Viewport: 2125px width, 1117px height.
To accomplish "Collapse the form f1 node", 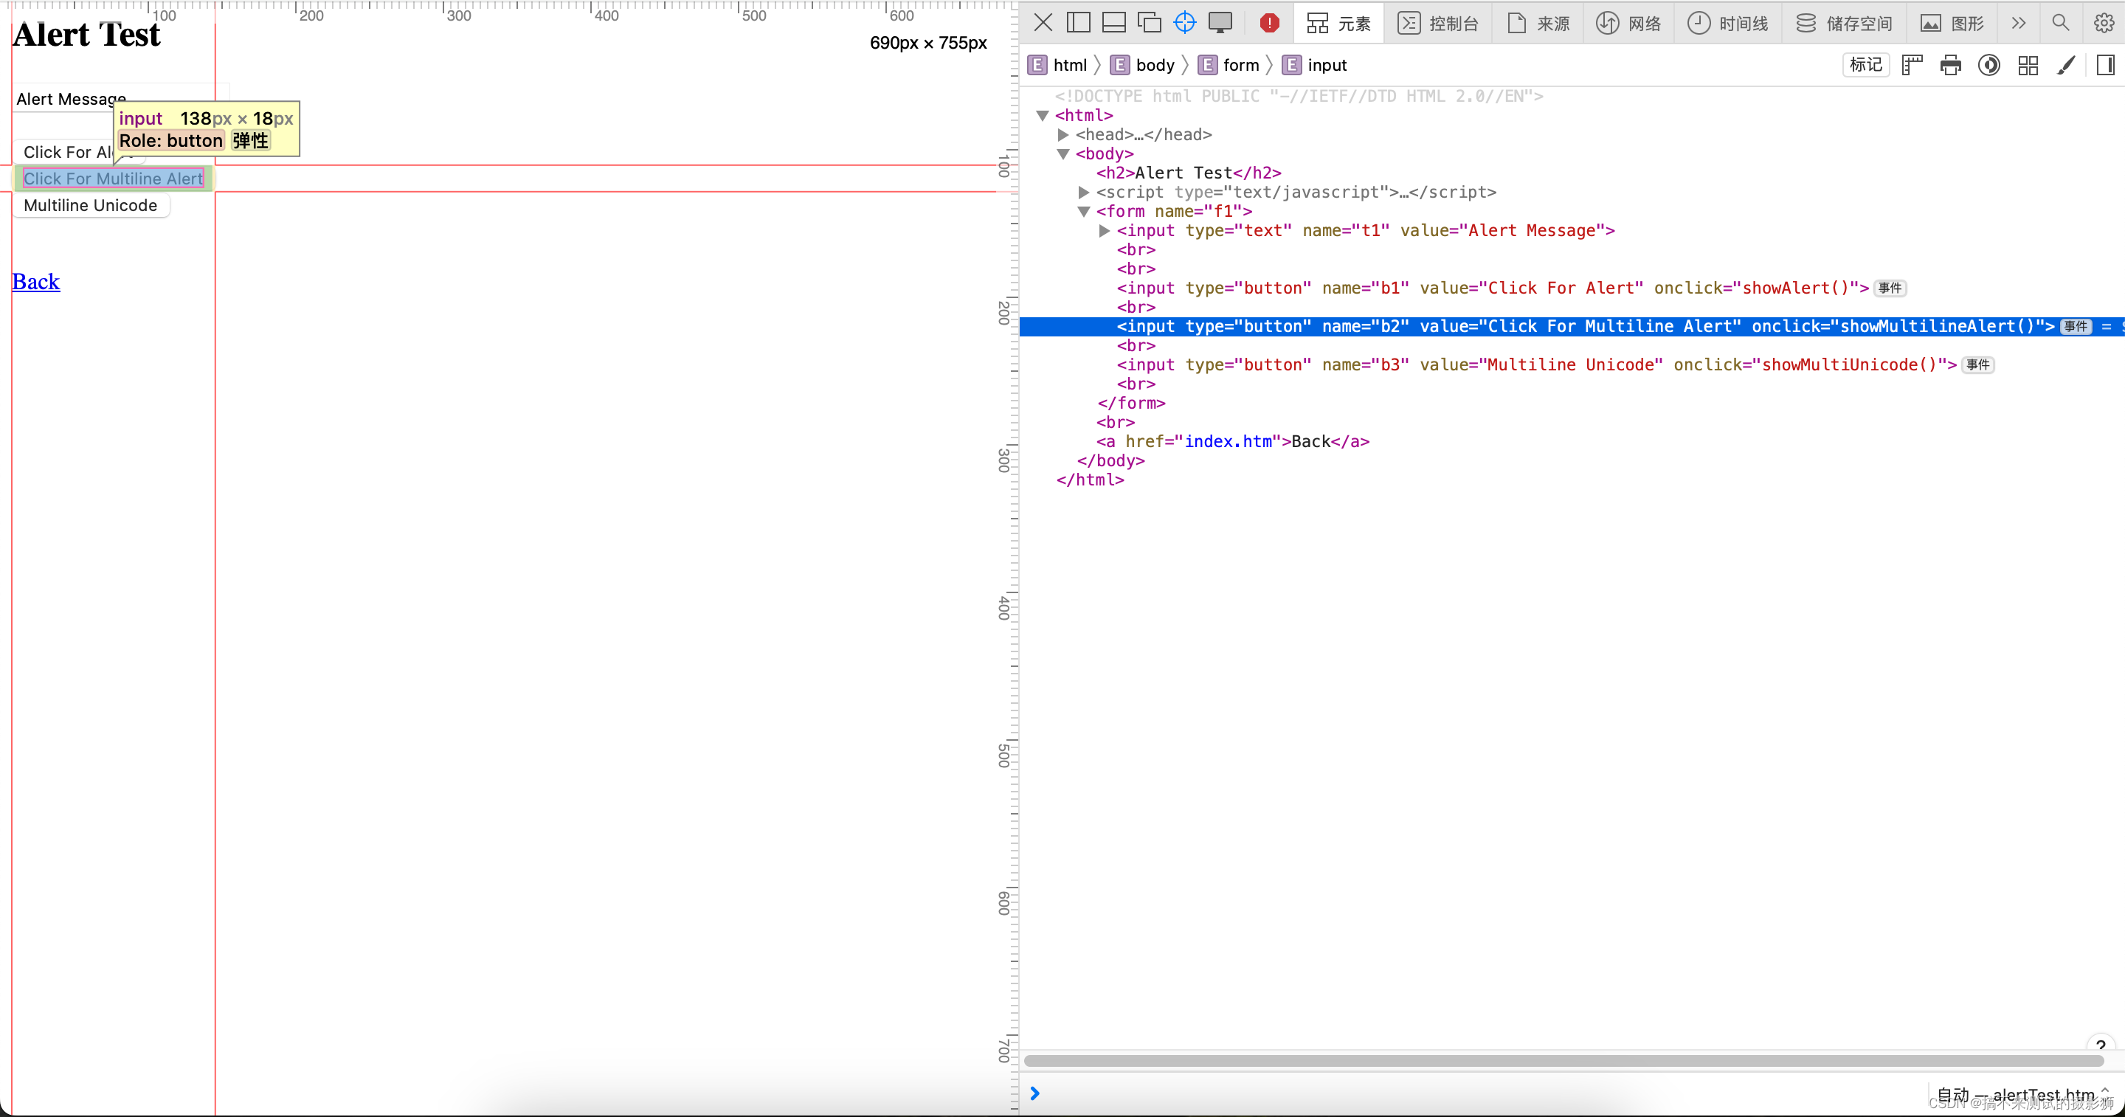I will (x=1084, y=211).
